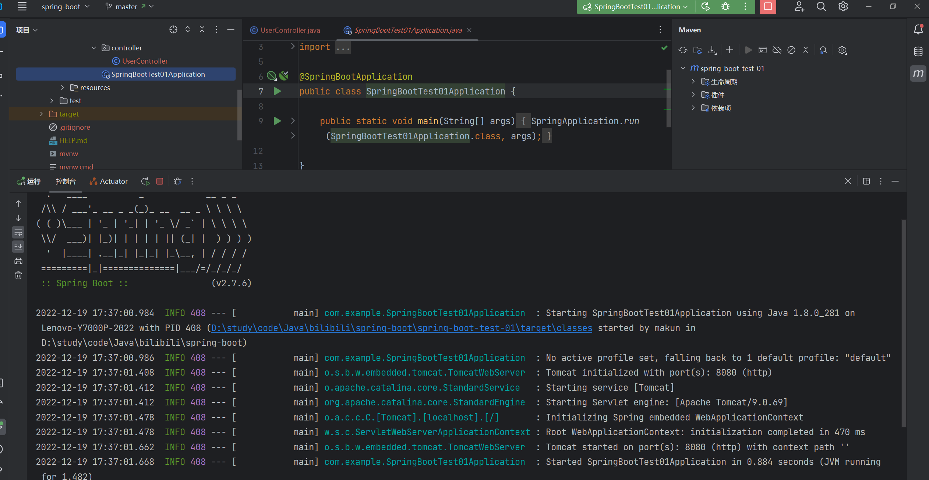This screenshot has width=929, height=480.
Task: Rerun the application from the top toolbar
Action: 706,7
